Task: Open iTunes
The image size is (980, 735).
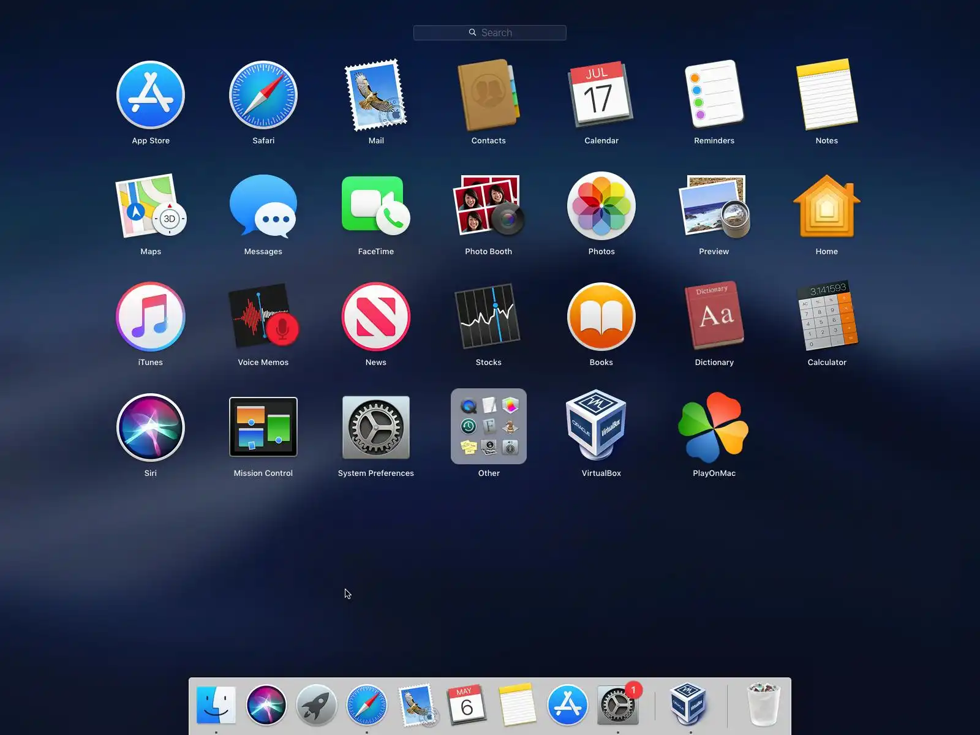Action: point(151,317)
